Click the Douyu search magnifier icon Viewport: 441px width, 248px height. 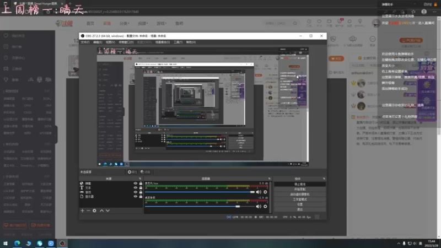tap(295, 23)
